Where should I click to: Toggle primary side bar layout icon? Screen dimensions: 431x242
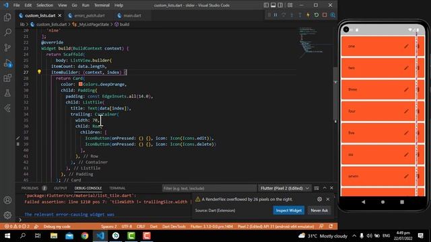point(266,5)
